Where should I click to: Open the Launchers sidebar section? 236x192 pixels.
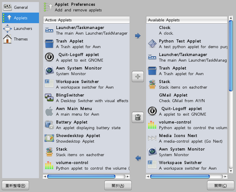[x=21, y=29]
